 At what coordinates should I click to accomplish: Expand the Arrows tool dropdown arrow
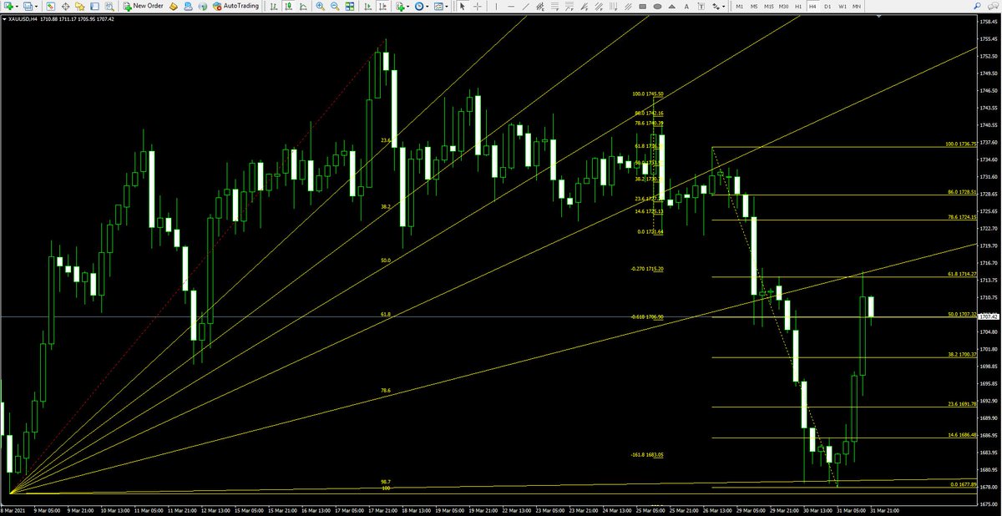point(724,6)
